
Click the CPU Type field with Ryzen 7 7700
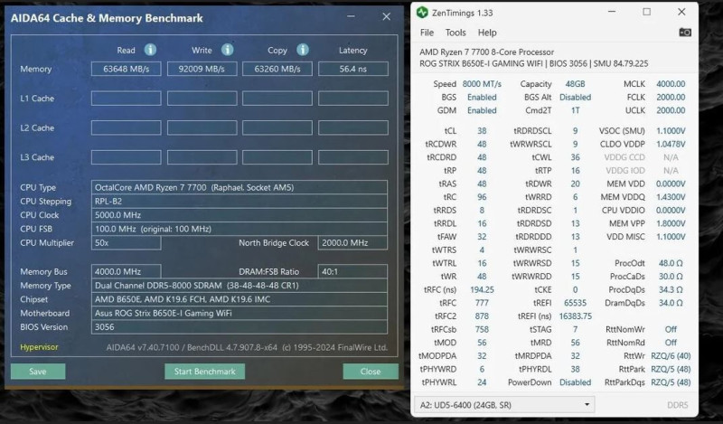239,187
